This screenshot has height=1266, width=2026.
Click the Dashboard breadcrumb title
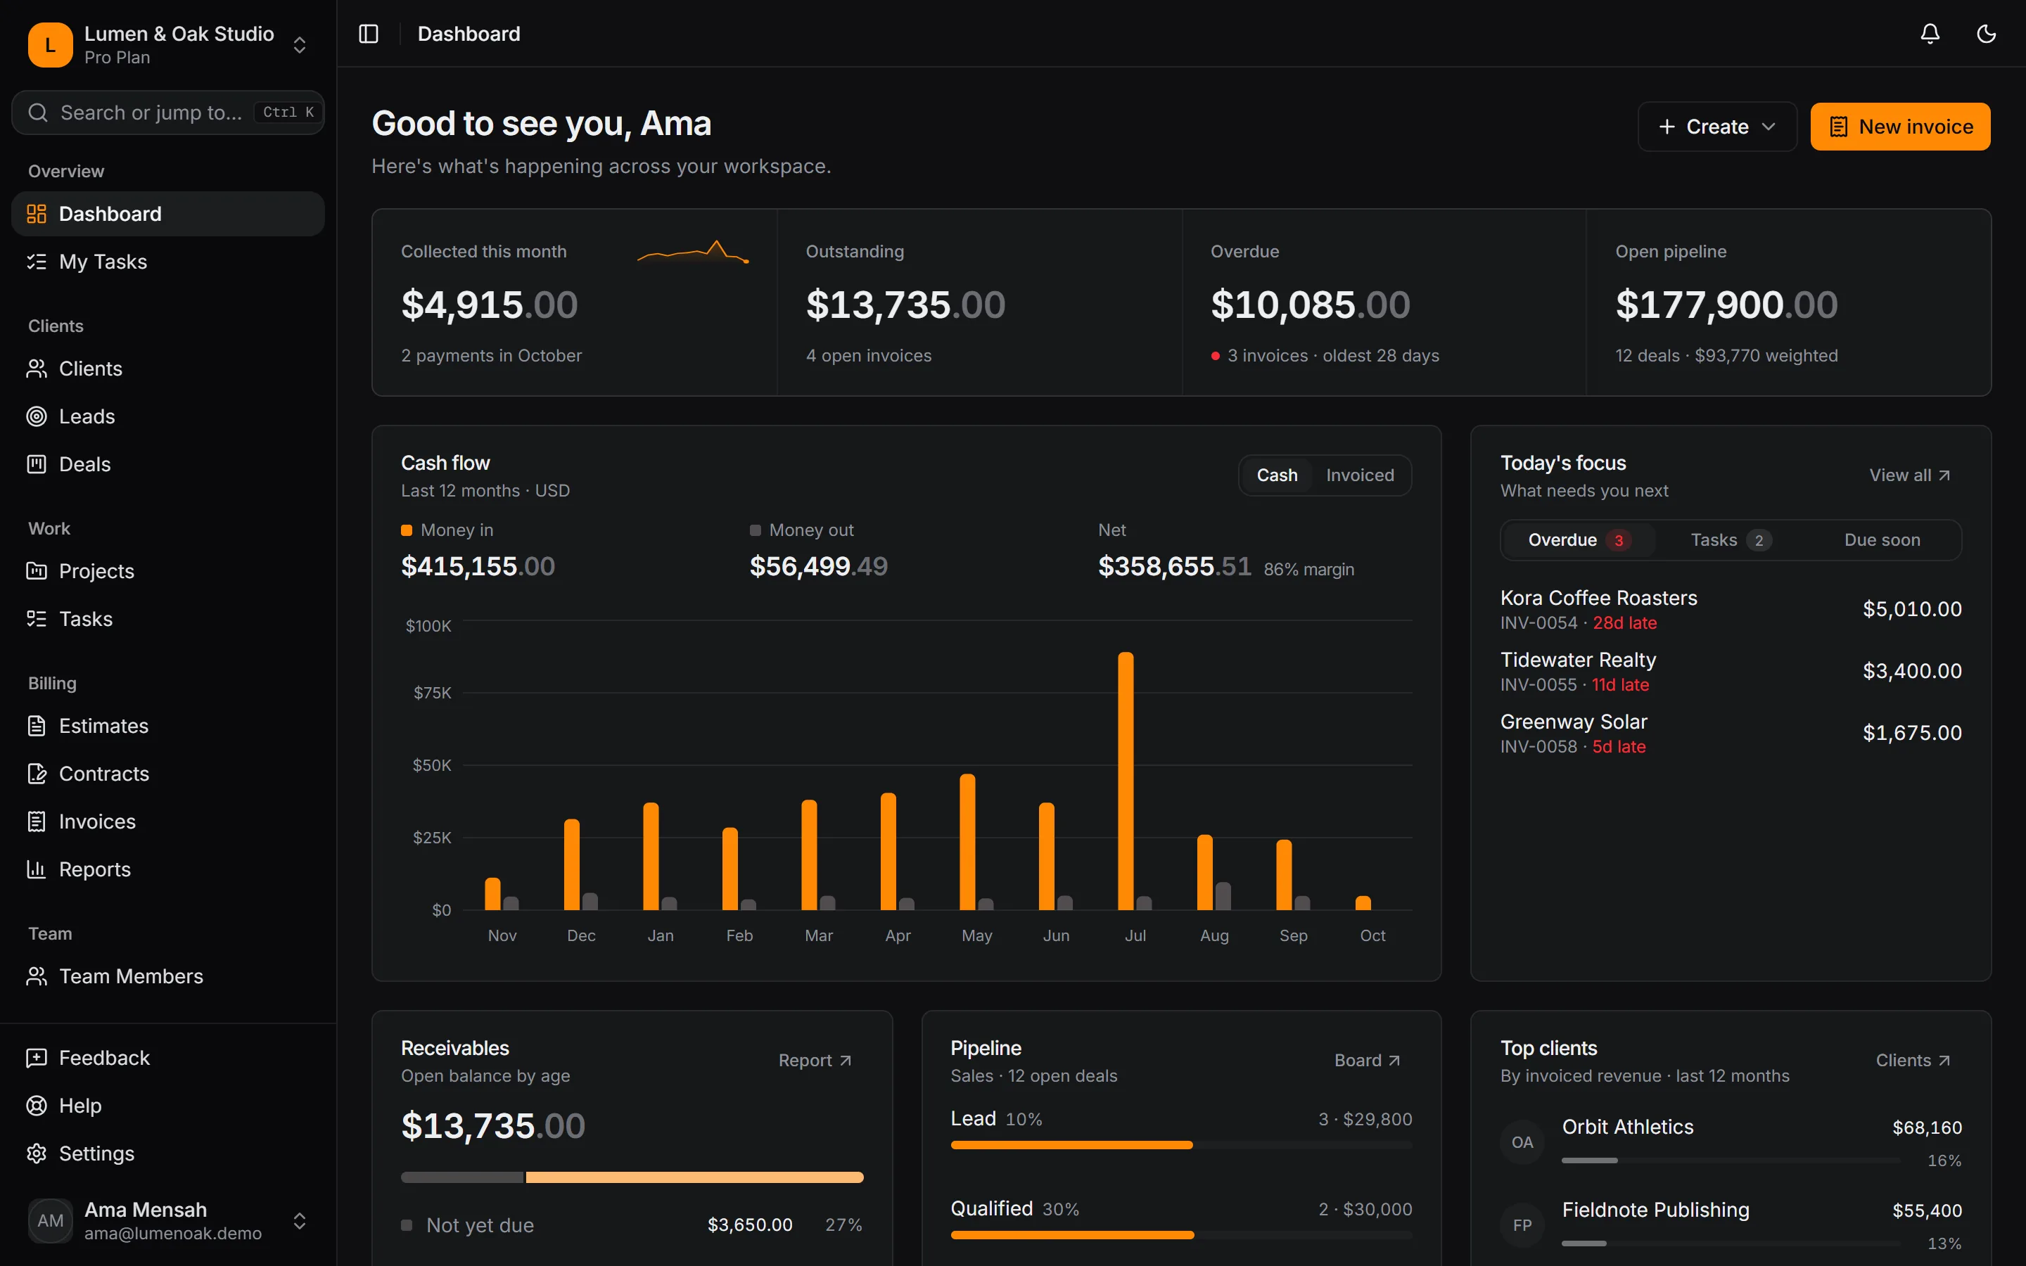click(469, 34)
